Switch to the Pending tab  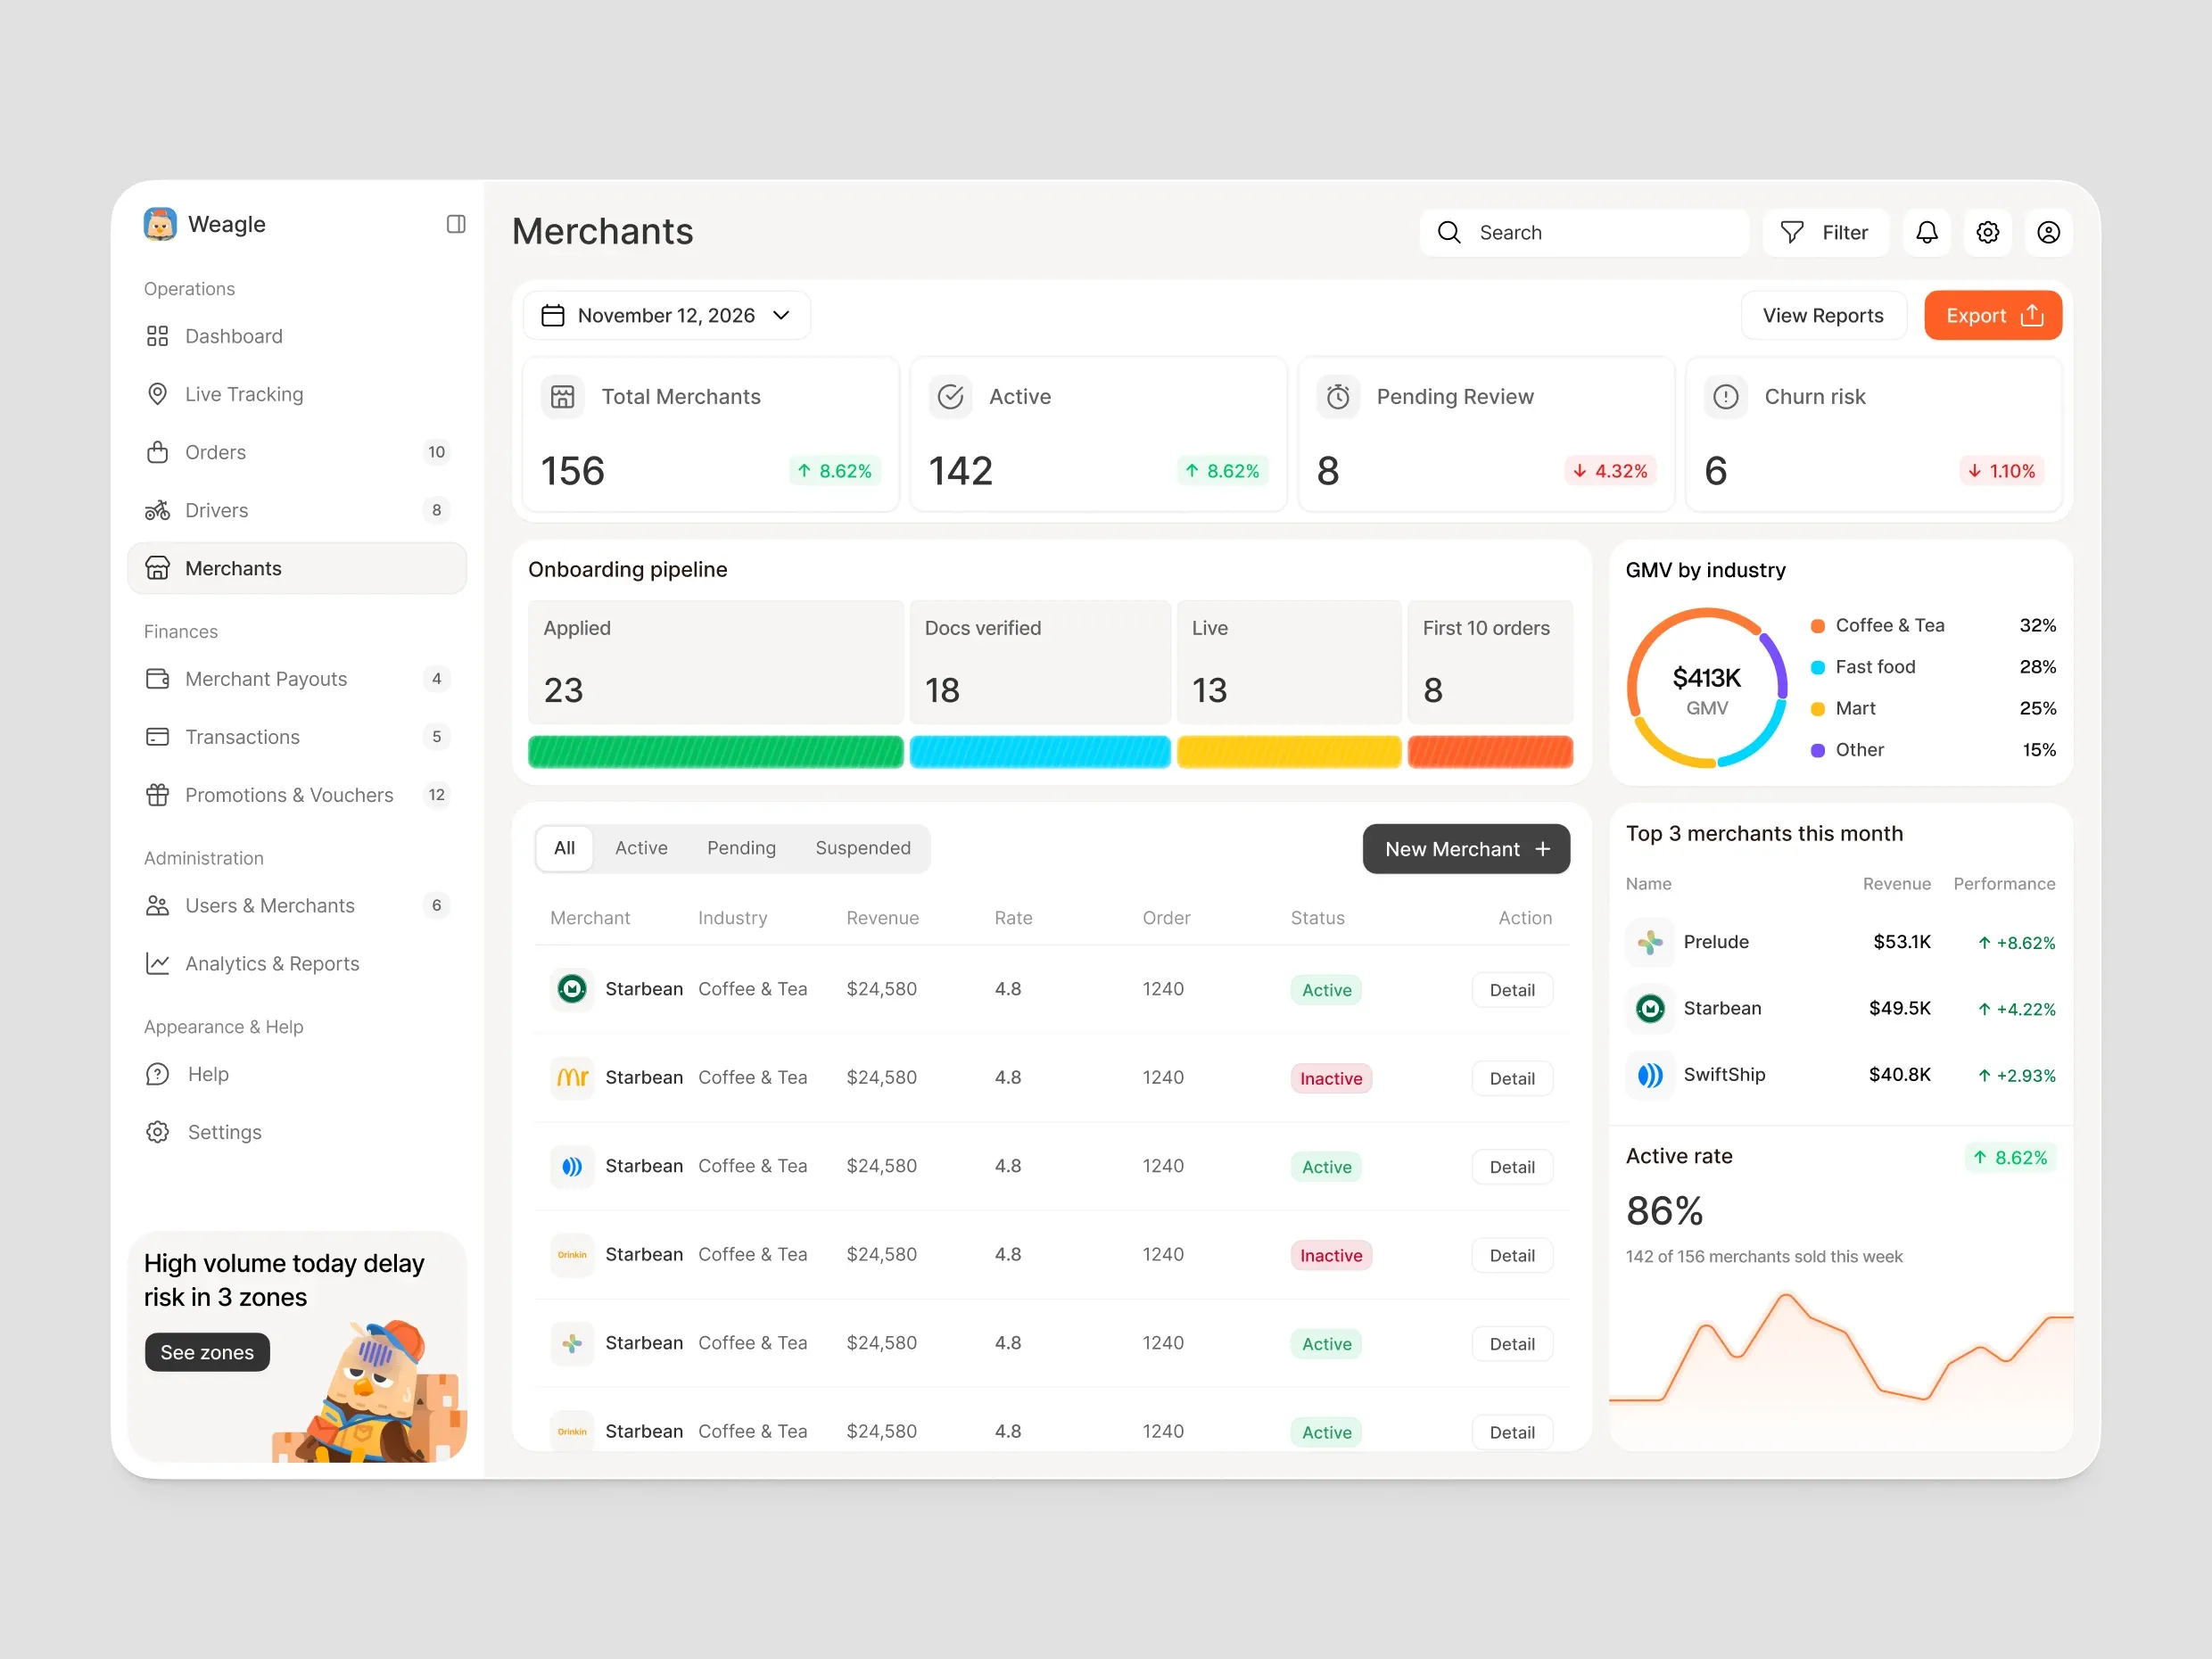741,848
